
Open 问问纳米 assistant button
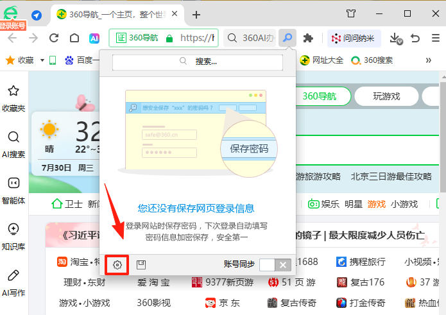tap(354, 38)
